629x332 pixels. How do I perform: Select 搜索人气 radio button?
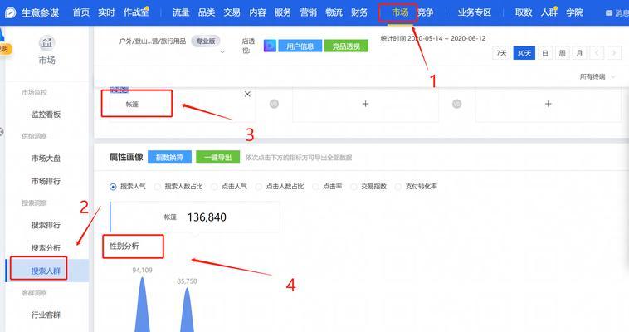(113, 187)
